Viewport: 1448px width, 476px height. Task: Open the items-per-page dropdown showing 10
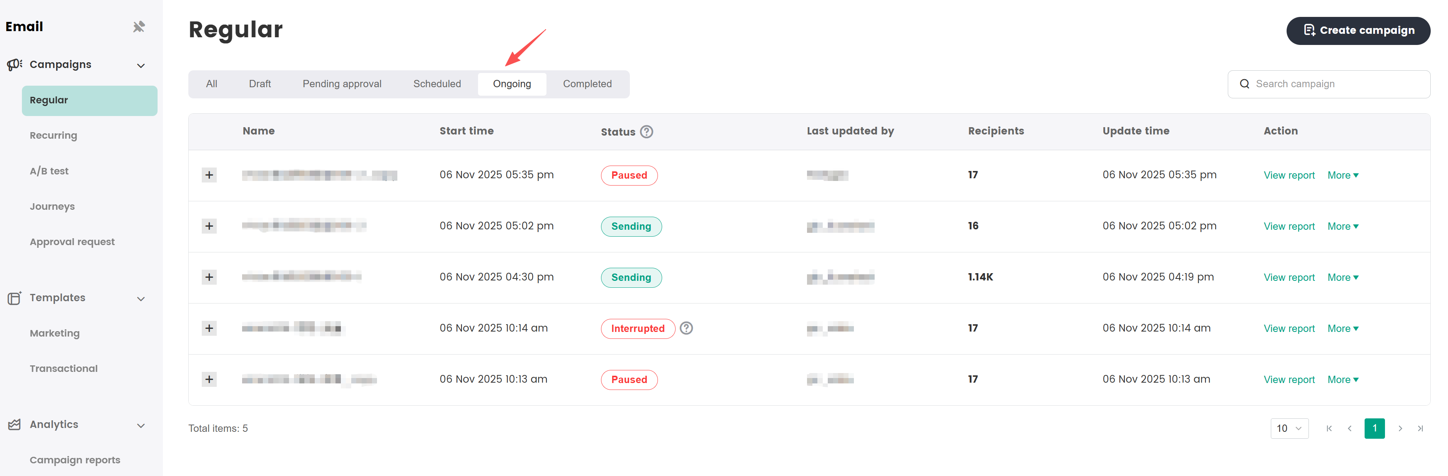(x=1289, y=428)
